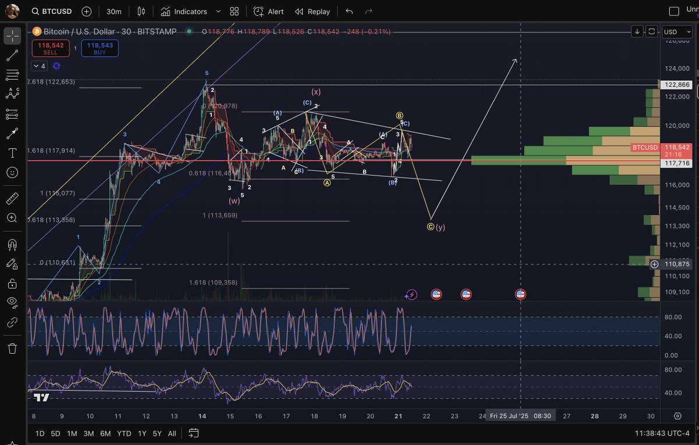699x445 pixels.
Task: Start bar Replay mode
Action: point(312,11)
